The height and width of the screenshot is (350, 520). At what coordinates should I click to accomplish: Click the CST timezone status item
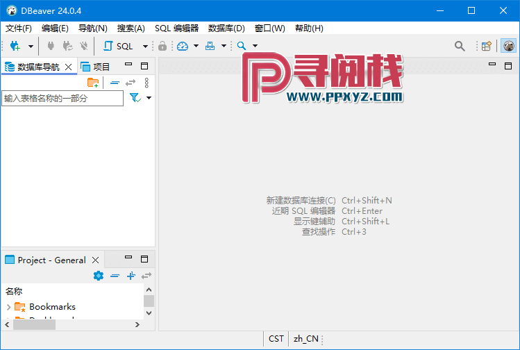coord(276,339)
